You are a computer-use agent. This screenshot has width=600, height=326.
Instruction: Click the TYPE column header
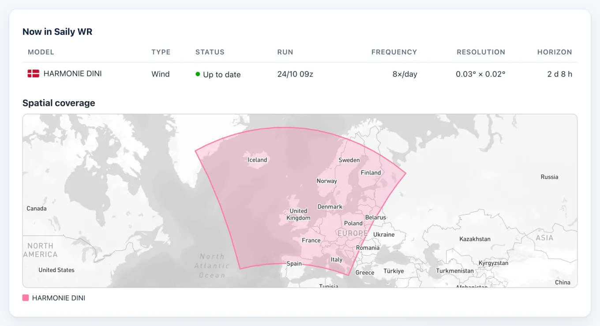point(161,52)
